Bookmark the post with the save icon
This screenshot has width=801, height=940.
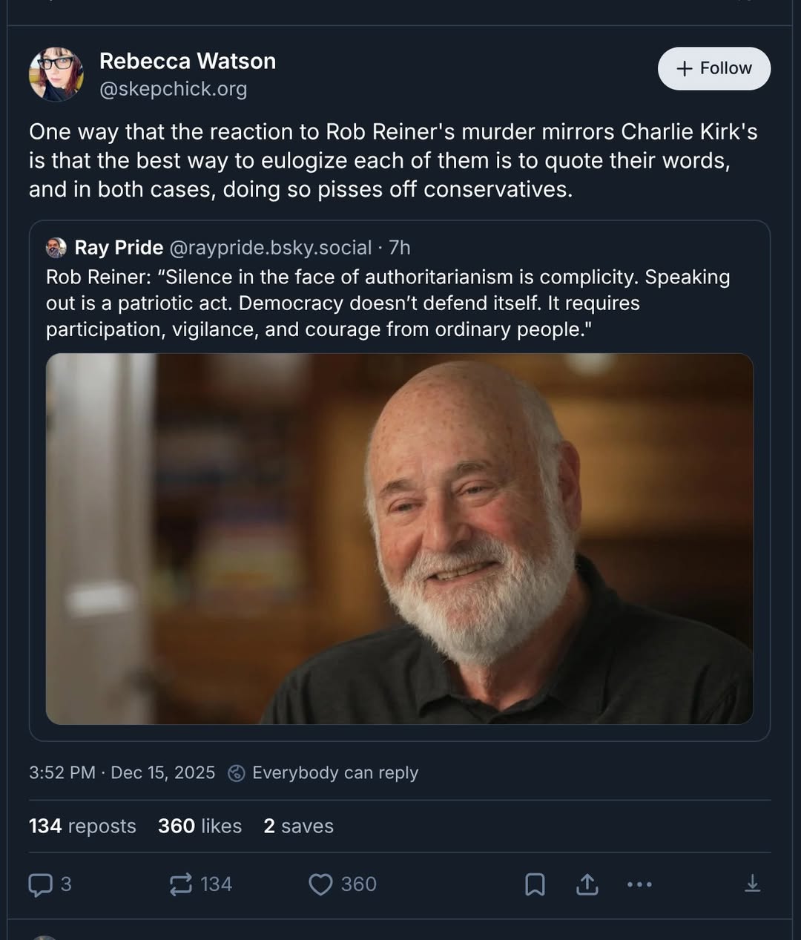click(535, 884)
